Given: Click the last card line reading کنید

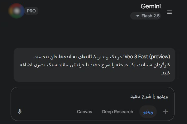Looking at the screenshot, I should (x=165, y=73).
